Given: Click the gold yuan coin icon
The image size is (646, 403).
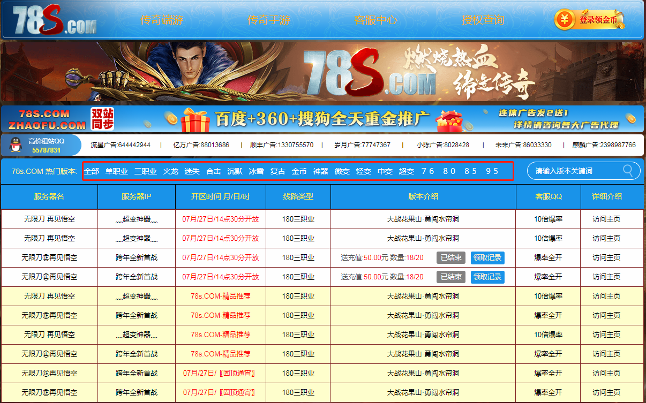Looking at the screenshot, I should click(564, 20).
